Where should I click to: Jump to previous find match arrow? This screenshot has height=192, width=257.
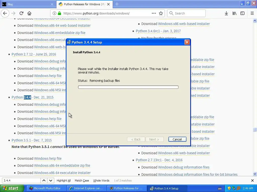click(44, 180)
